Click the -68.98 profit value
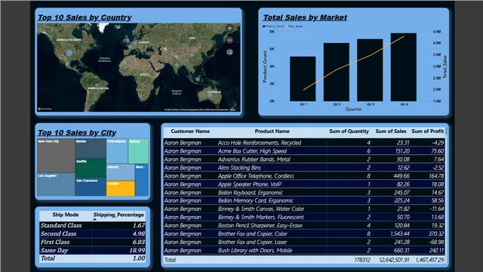This screenshot has height=272, width=483. tap(436, 243)
